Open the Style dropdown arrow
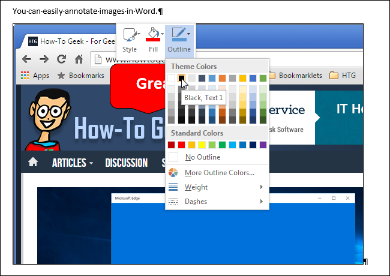This screenshot has height=276, width=390. pyautogui.click(x=139, y=34)
